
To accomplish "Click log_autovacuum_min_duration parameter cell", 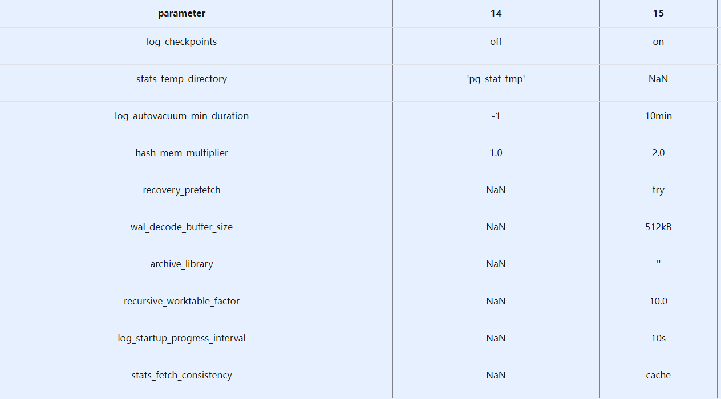I will click(181, 116).
